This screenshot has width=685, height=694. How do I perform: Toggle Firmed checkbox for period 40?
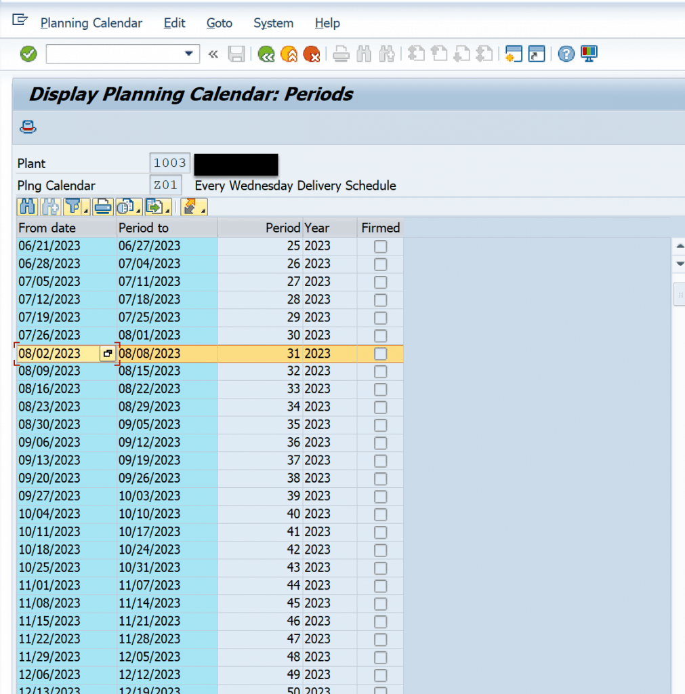[x=381, y=514]
